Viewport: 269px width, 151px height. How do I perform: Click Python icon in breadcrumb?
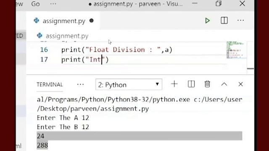(x=40, y=36)
